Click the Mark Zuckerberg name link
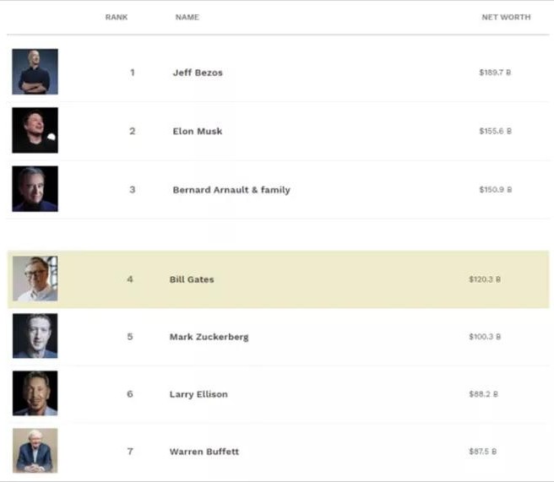This screenshot has width=554, height=482. coord(209,337)
